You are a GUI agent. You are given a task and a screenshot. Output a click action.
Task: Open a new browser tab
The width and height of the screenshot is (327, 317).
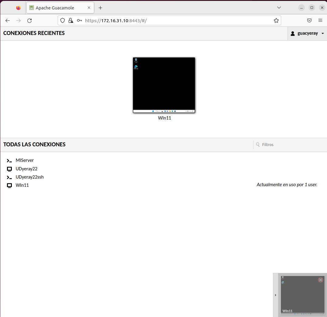click(100, 8)
